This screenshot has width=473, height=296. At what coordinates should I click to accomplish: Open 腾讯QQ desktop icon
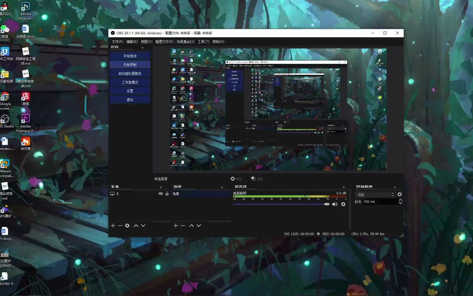point(5,9)
